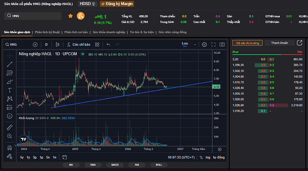Open the Thanh khoản tab

279,43
